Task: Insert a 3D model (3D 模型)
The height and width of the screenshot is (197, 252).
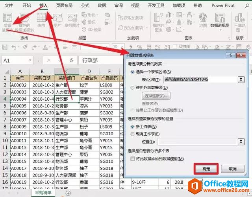Action: pyautogui.click(x=92, y=29)
